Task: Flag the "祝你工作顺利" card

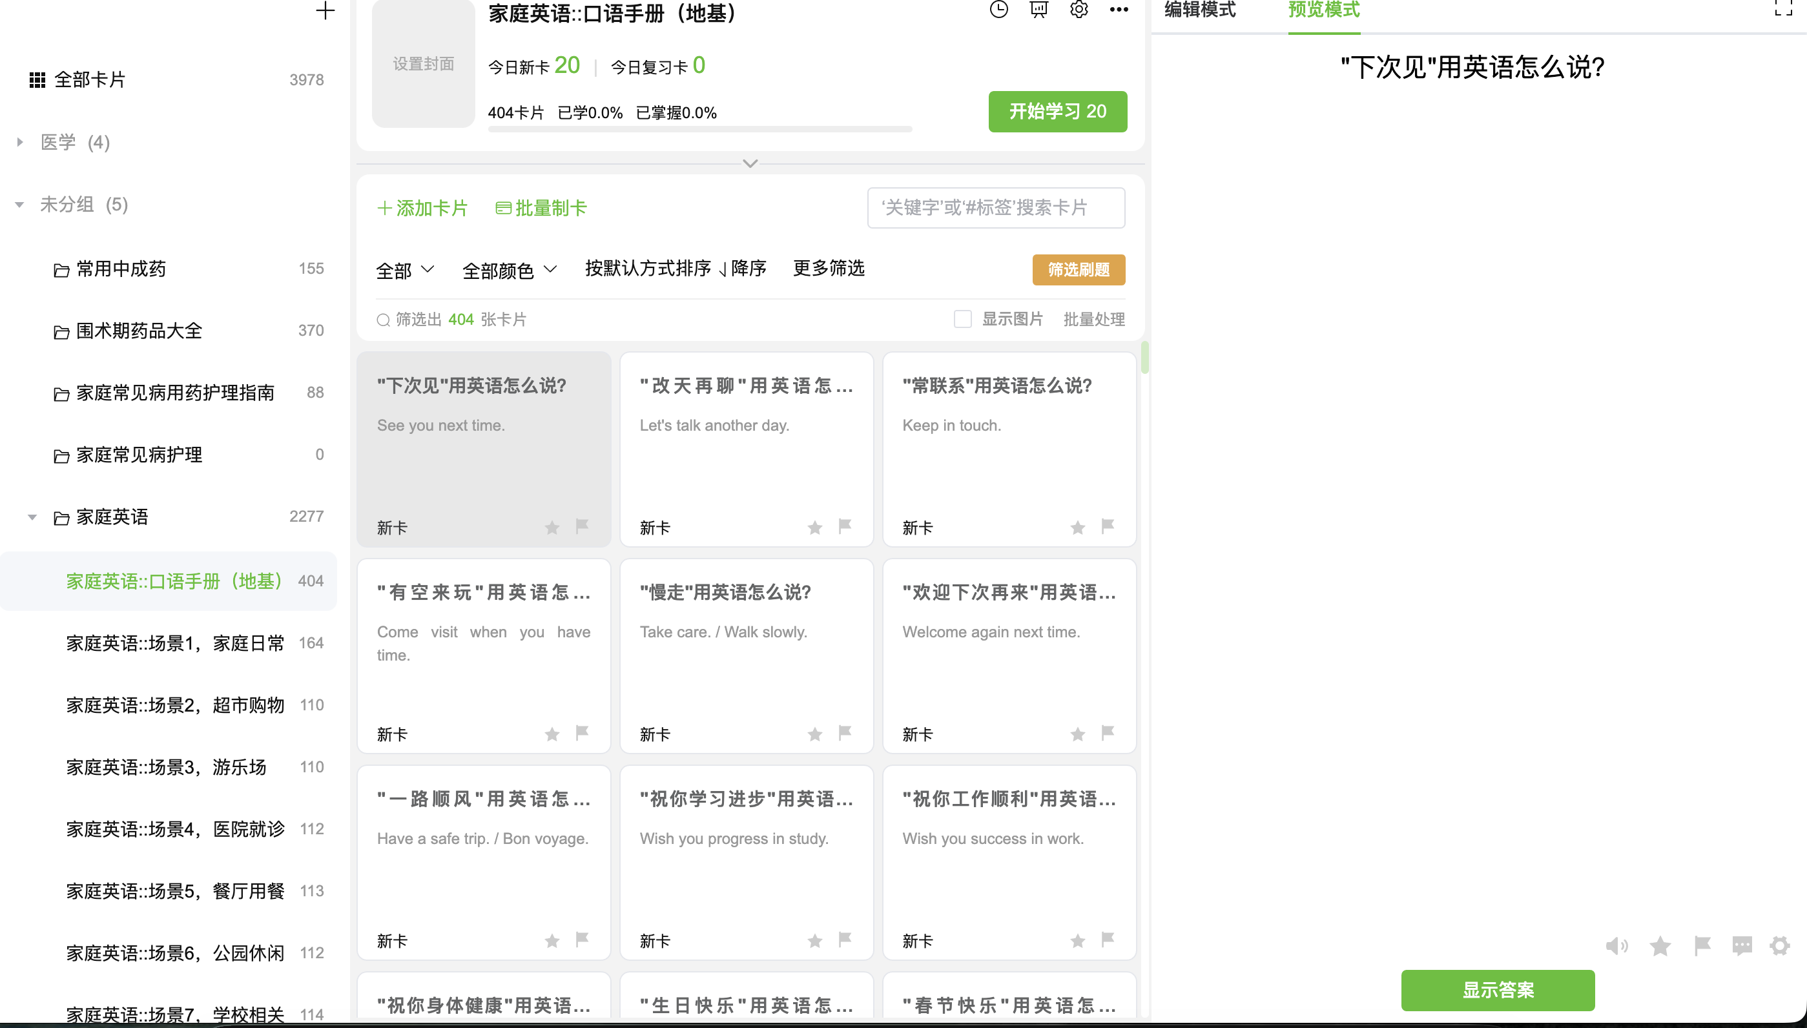Action: [x=1107, y=940]
